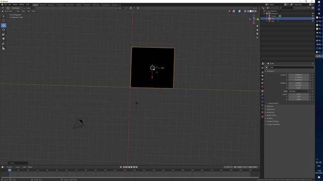Open Windows search on the taskbar
This screenshot has width=323, height=181.
319,6
